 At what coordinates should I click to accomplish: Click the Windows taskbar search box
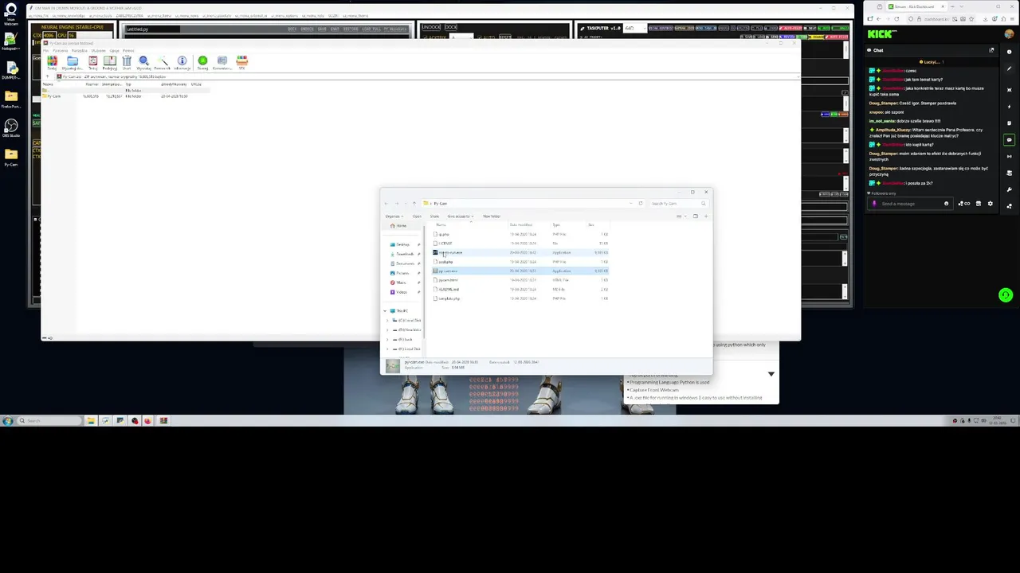(49, 420)
